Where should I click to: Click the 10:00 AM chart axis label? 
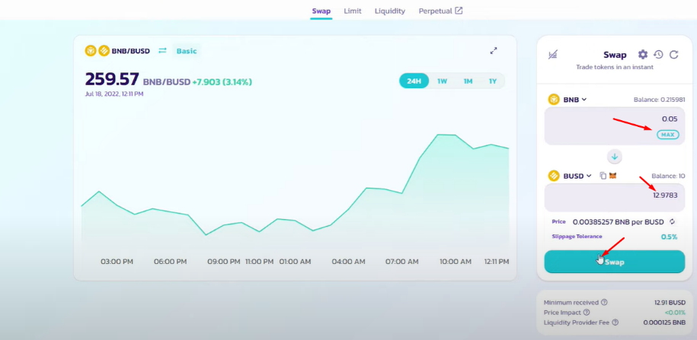point(456,262)
